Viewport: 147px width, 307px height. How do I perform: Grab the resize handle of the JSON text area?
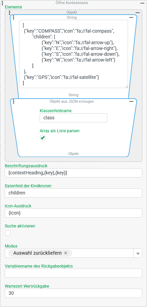[126, 86]
